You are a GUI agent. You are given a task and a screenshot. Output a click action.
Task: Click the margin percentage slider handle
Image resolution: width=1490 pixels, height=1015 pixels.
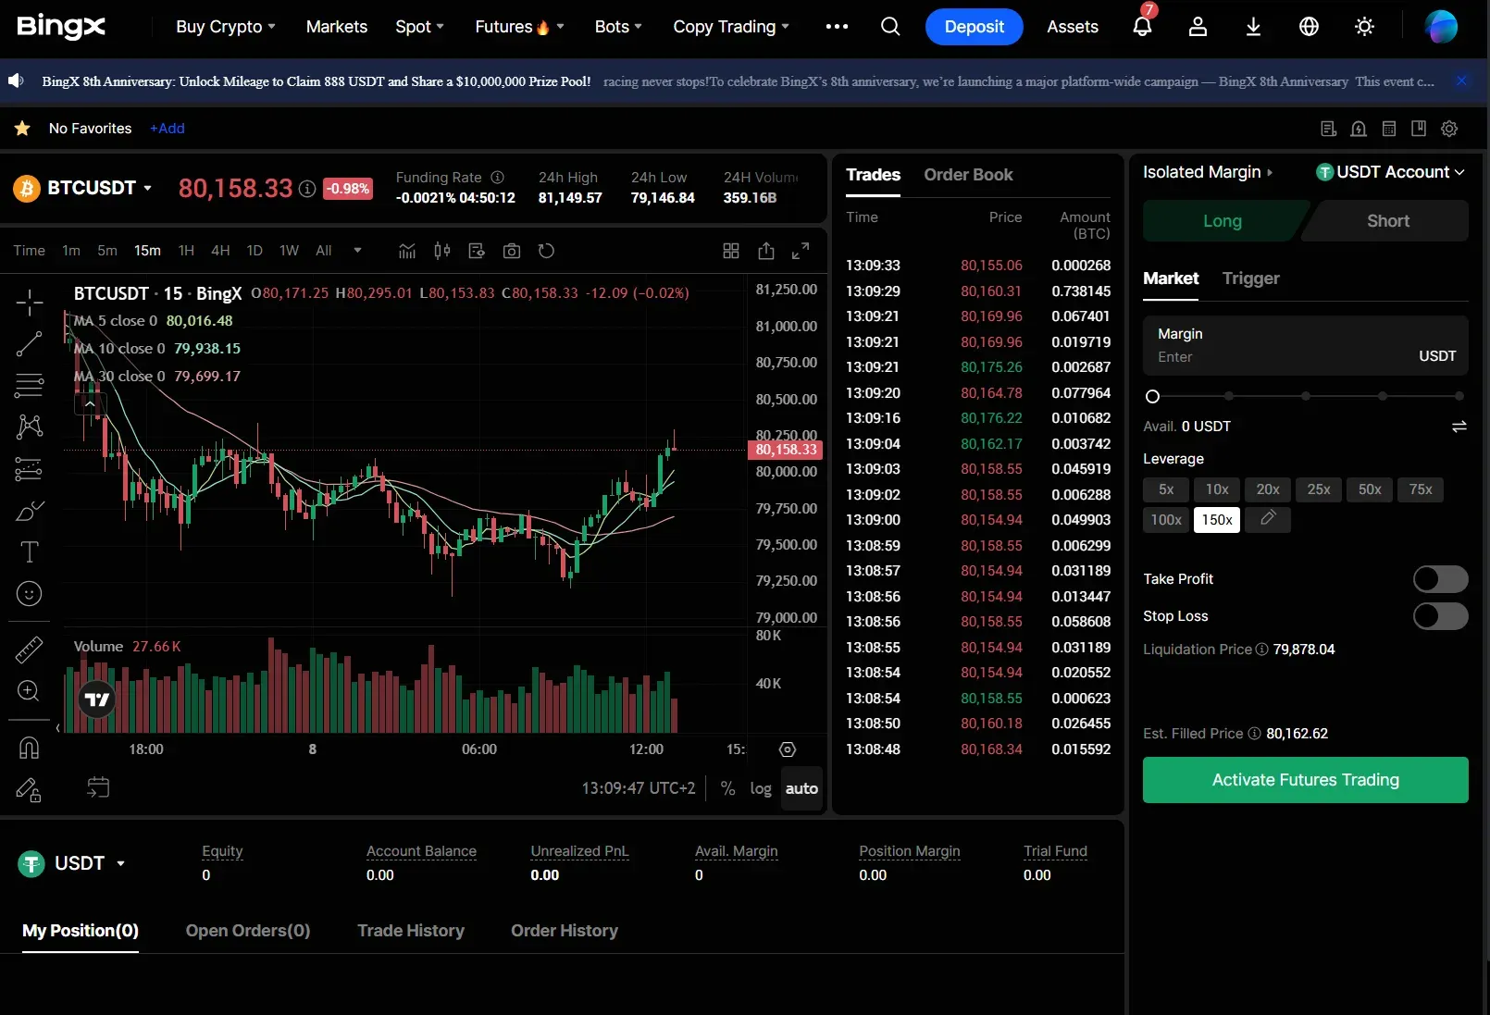tap(1152, 397)
